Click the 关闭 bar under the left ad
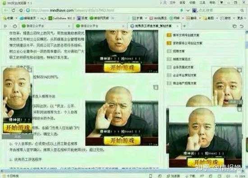 click(18, 137)
